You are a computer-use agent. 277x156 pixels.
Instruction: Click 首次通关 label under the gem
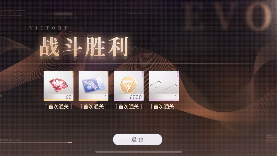click(58, 106)
